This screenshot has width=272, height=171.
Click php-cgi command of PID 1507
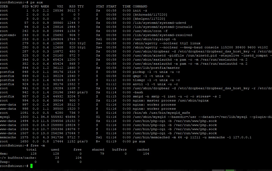tap(175, 133)
